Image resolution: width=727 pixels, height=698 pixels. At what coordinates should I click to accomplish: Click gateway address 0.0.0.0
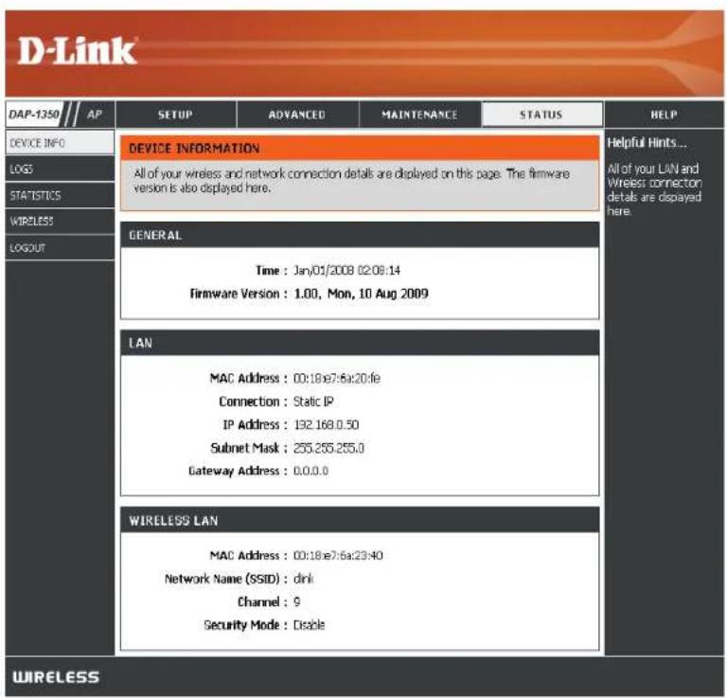click(x=311, y=471)
